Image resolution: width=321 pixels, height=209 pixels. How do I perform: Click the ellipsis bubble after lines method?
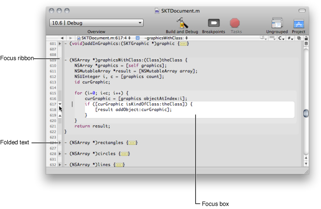point(118,165)
